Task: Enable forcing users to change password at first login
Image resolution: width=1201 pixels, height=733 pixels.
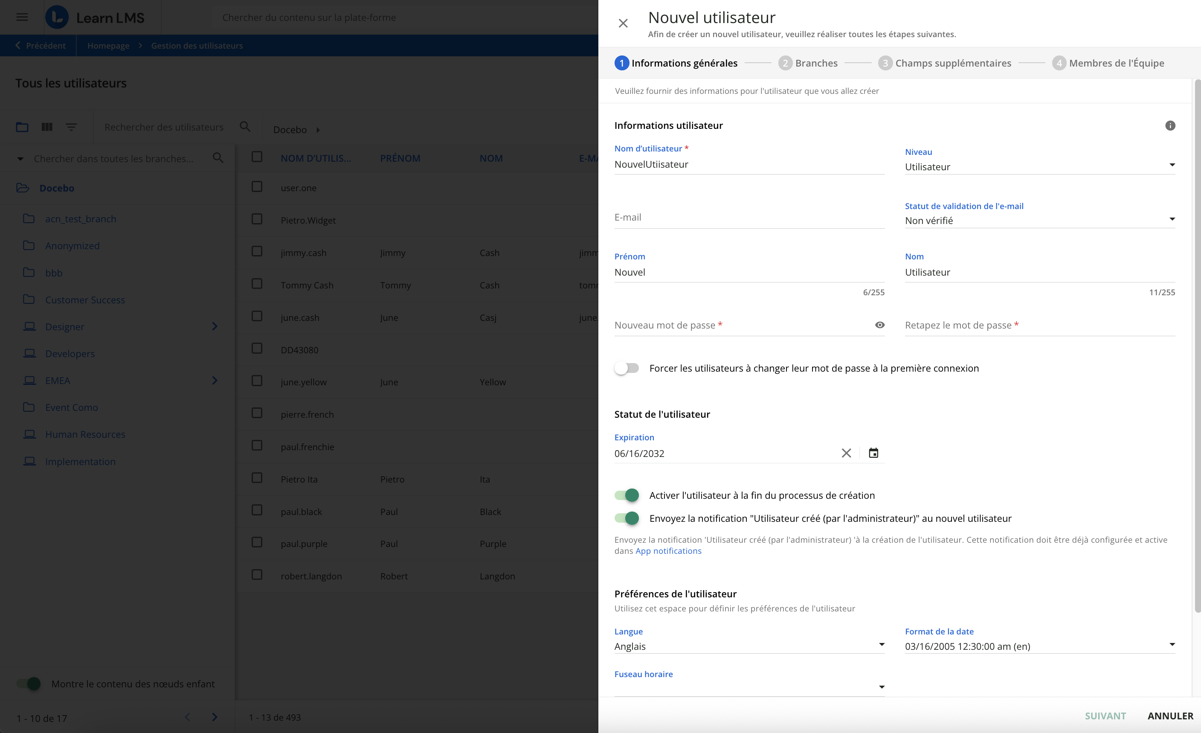Action: tap(627, 368)
